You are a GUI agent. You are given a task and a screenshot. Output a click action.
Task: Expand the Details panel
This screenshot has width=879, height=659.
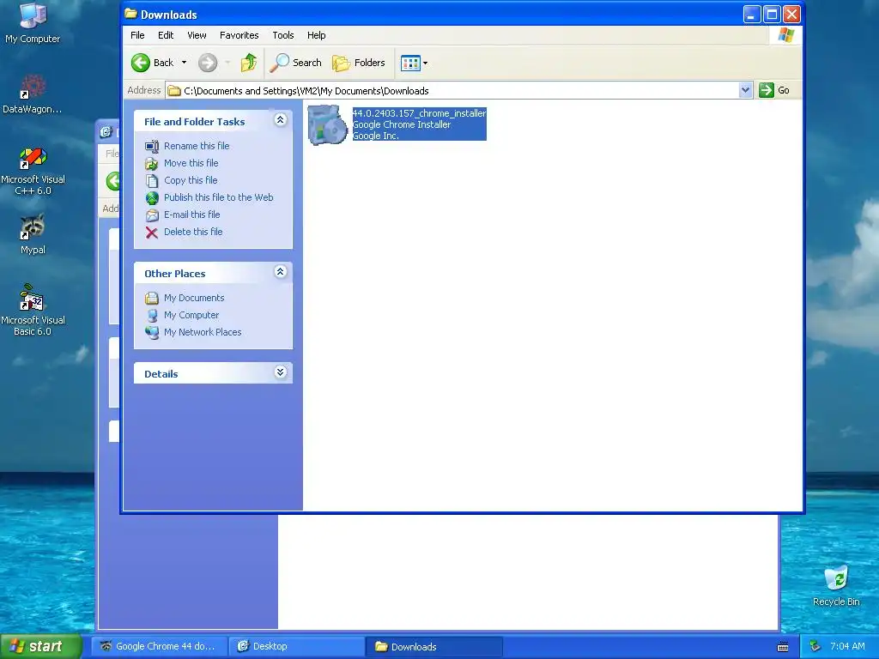[x=281, y=372]
